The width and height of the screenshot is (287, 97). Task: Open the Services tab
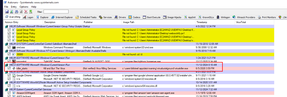pyautogui.click(x=105, y=17)
